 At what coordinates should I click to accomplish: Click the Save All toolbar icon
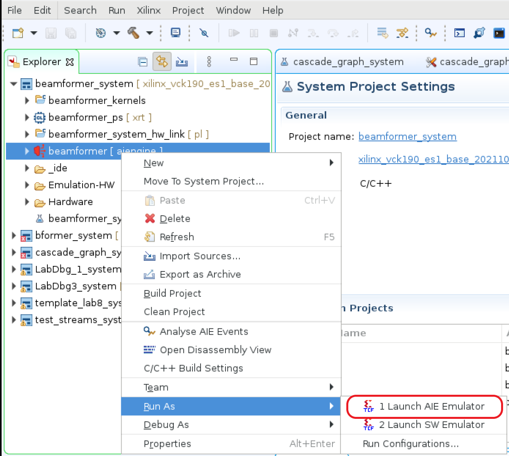pos(71,33)
